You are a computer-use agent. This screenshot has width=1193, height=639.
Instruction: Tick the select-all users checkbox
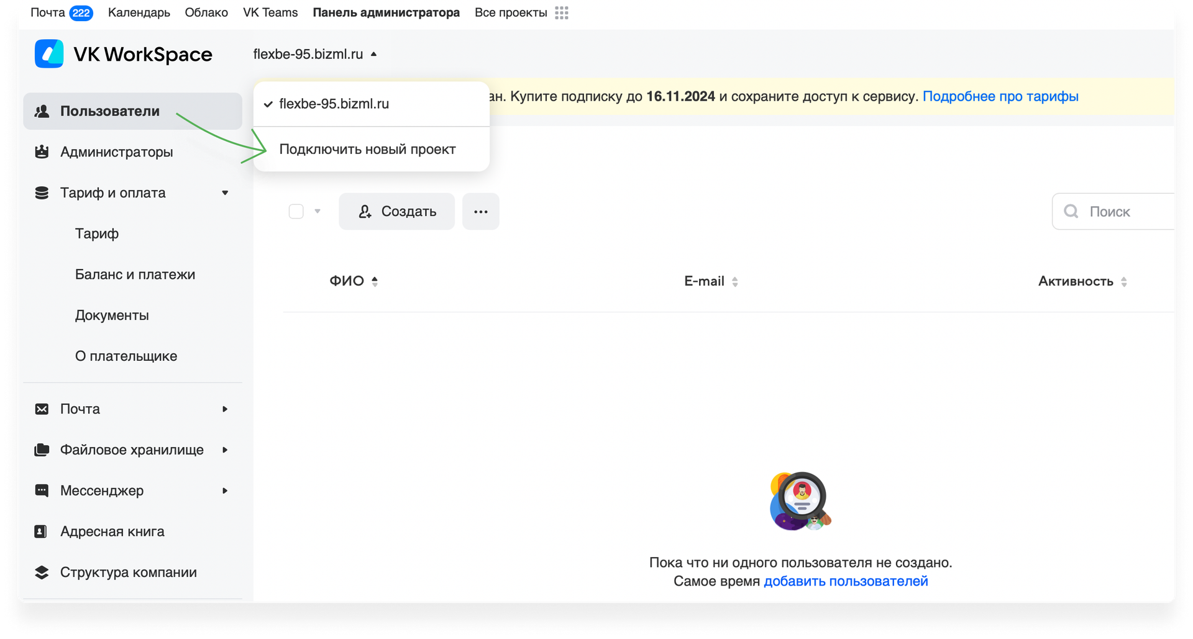click(296, 211)
